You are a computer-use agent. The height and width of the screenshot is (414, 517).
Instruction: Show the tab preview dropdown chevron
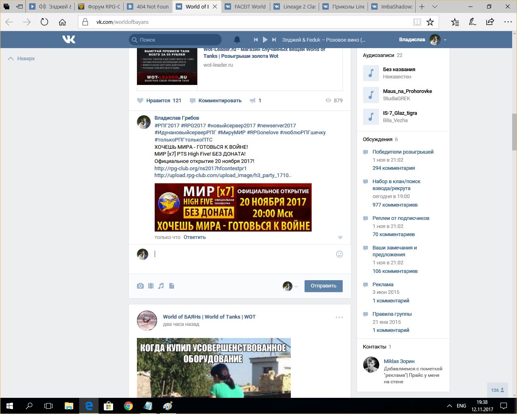point(435,6)
